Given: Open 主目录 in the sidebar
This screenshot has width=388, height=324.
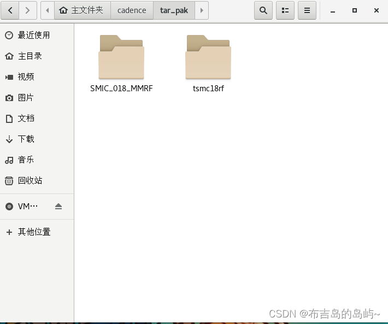Looking at the screenshot, I should coord(30,56).
